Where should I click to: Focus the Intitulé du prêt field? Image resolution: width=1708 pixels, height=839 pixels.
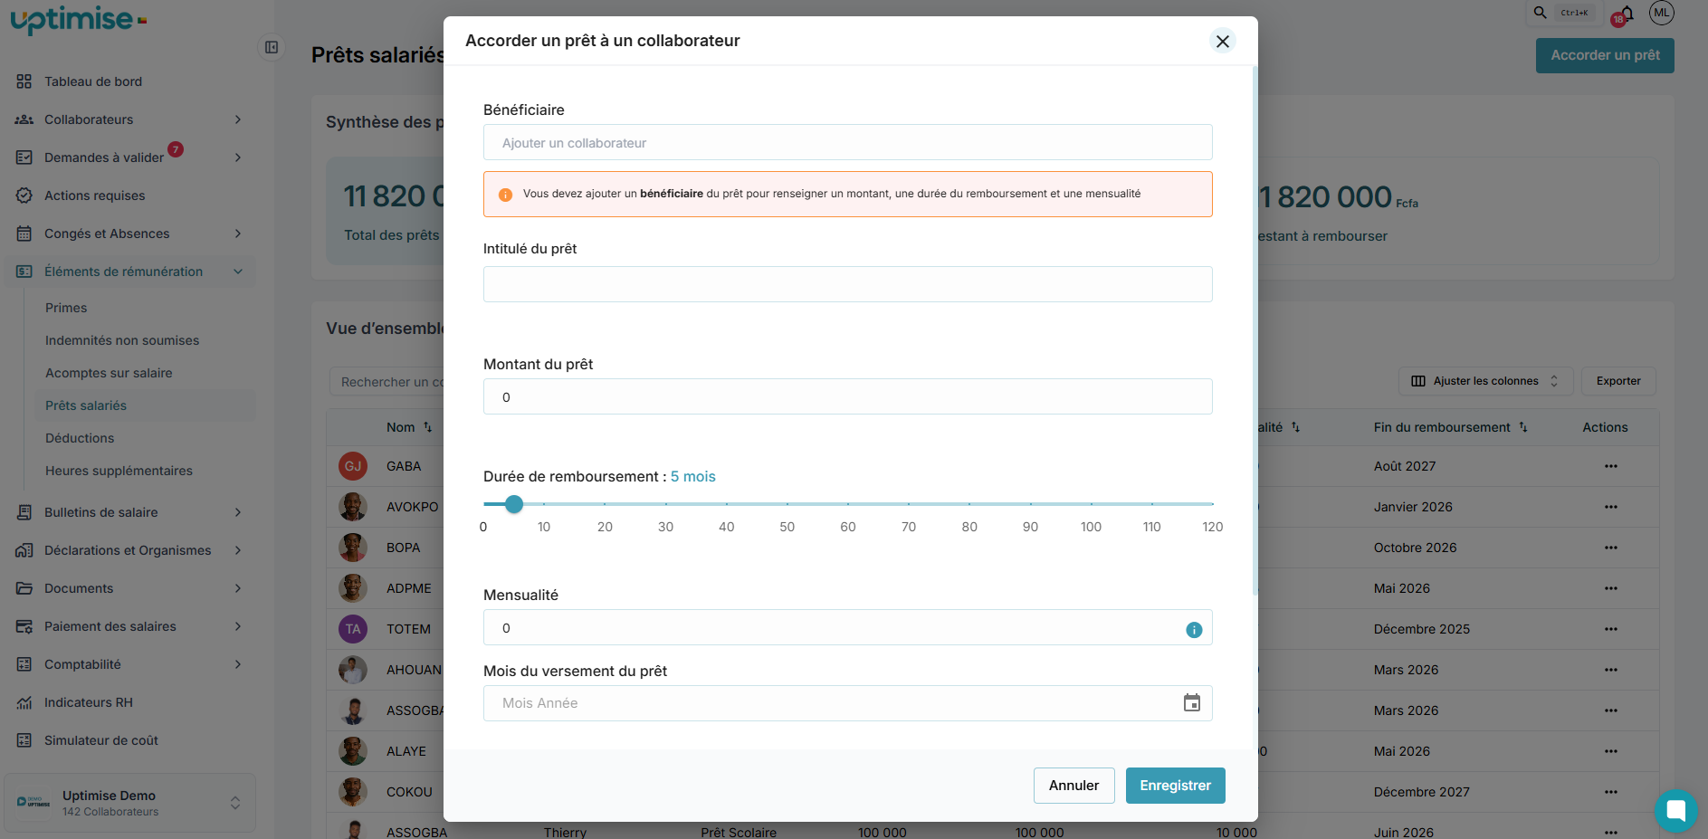coord(847,284)
